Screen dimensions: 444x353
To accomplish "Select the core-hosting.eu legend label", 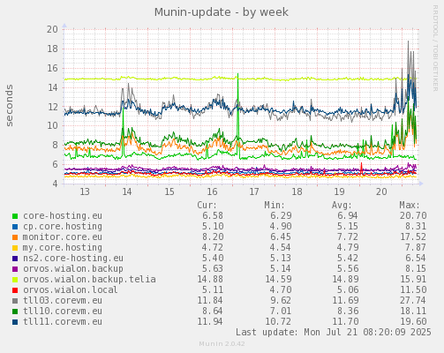I will tap(63, 216).
